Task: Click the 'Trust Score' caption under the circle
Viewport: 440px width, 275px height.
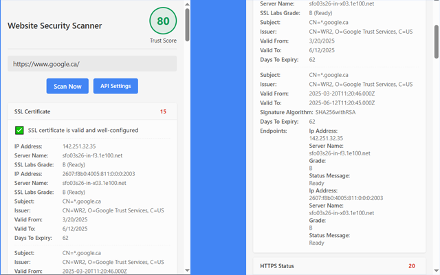Action: click(163, 41)
